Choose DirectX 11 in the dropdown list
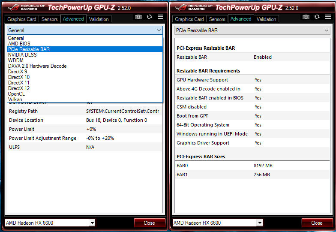The height and width of the screenshot is (232, 336). coord(85,82)
